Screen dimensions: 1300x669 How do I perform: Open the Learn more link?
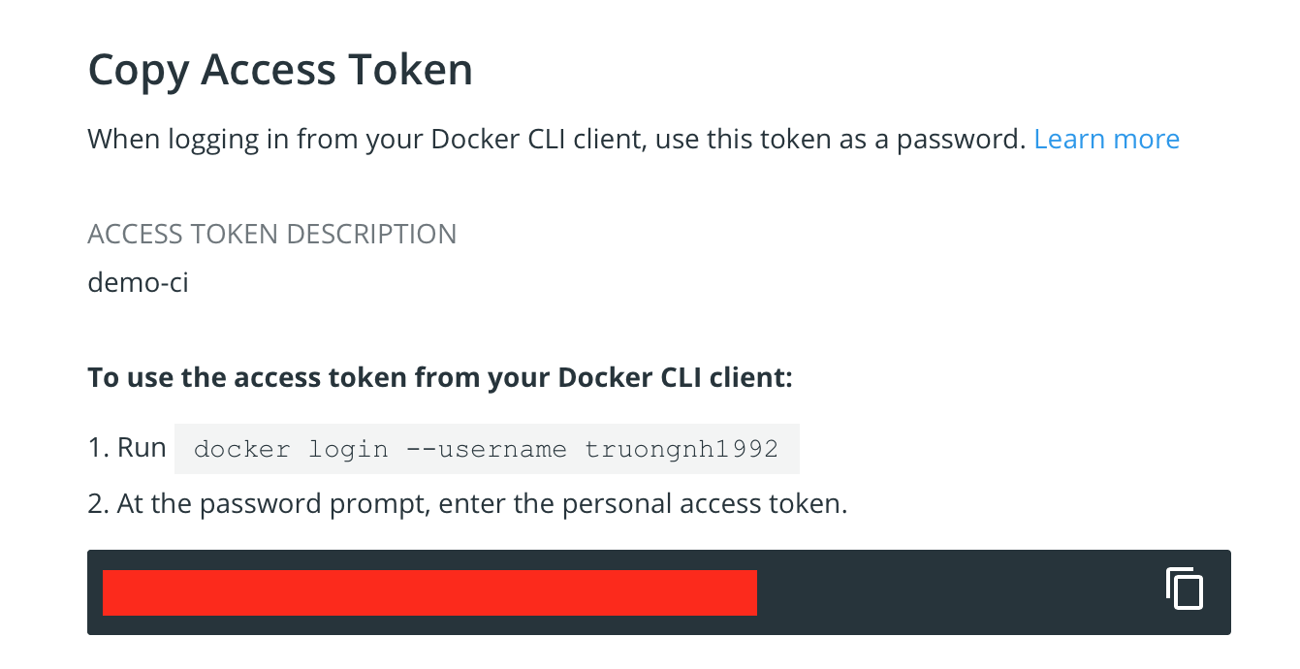(x=1107, y=140)
